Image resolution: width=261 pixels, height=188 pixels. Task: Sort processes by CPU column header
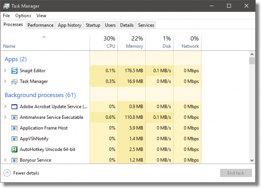click(104, 43)
